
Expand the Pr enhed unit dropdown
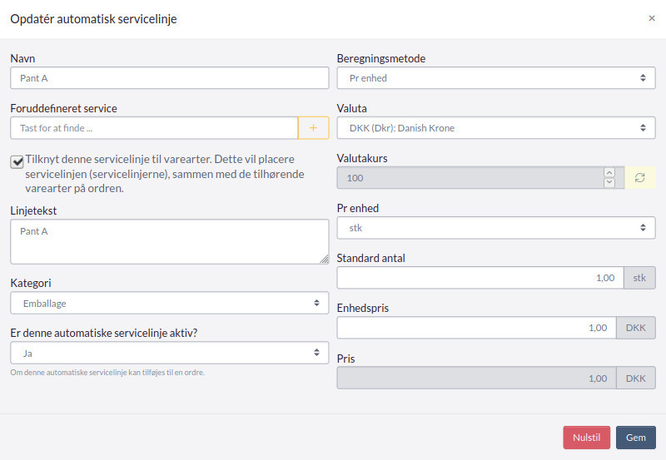coord(496,228)
